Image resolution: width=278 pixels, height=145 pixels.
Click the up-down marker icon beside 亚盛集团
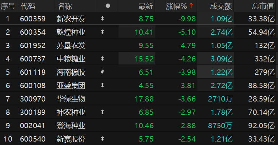102,85
